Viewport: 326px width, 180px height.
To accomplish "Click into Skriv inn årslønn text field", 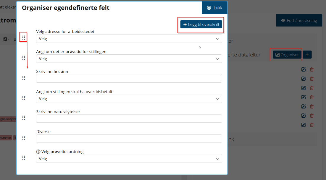I will pyautogui.click(x=129, y=79).
